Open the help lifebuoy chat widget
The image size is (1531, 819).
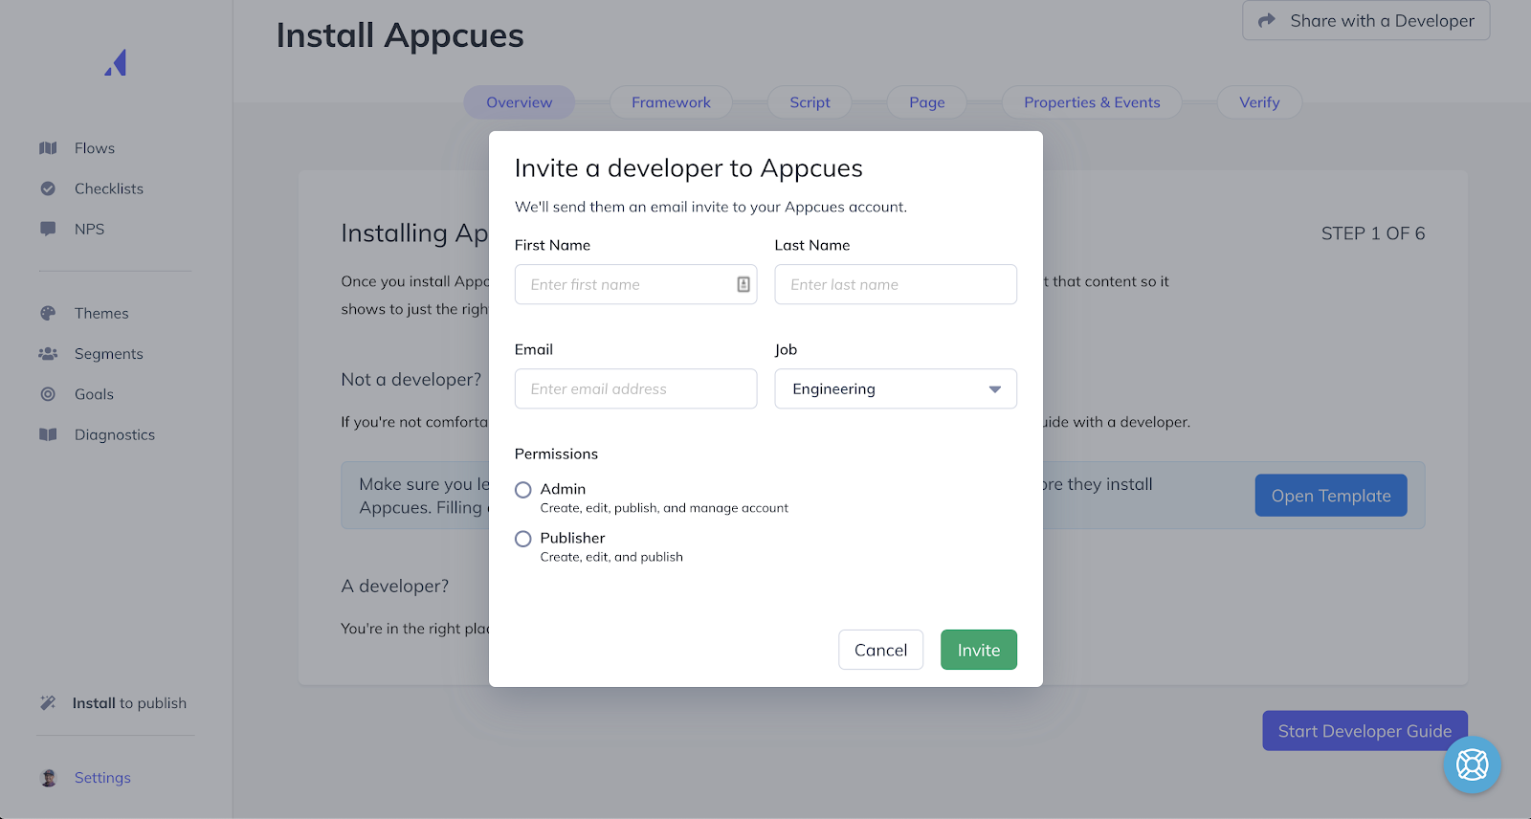(x=1472, y=764)
